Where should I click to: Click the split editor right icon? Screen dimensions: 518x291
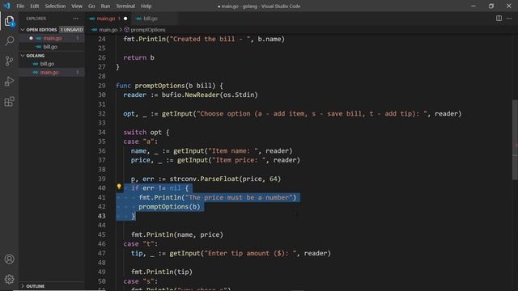click(499, 19)
